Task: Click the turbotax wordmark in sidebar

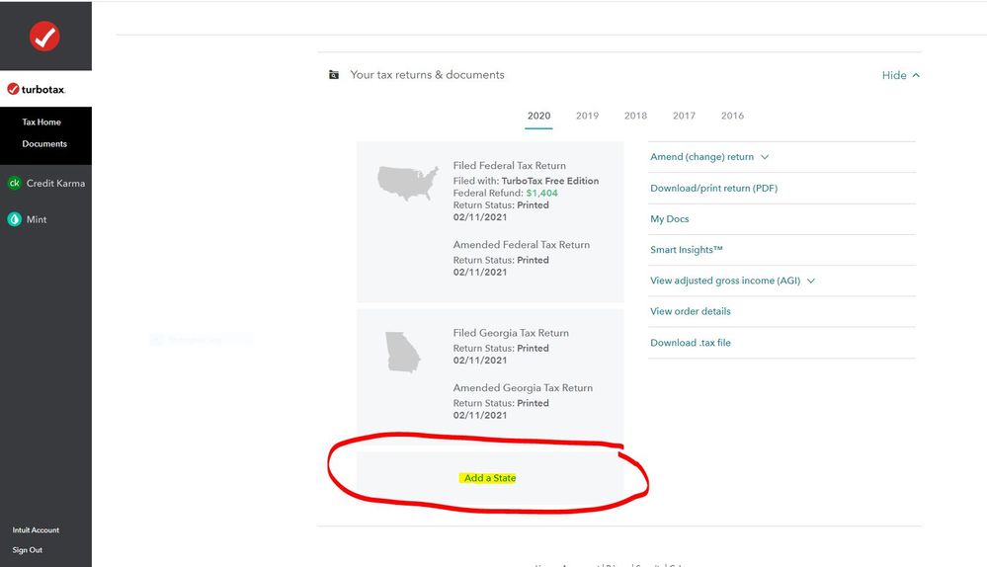Action: coord(42,89)
